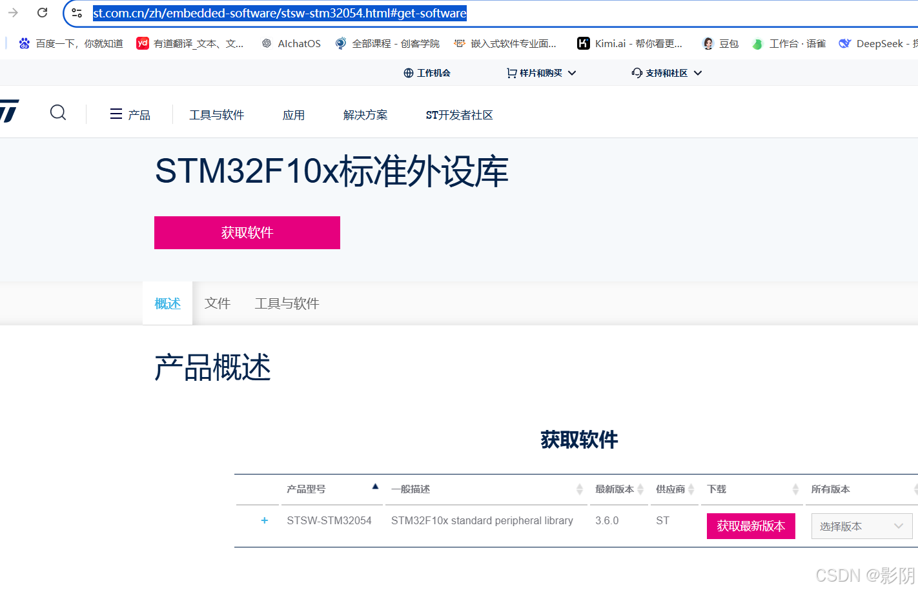Screen dimensions: 918x592
Task: Open the 支持和社区 dropdown
Action: pyautogui.click(x=666, y=73)
